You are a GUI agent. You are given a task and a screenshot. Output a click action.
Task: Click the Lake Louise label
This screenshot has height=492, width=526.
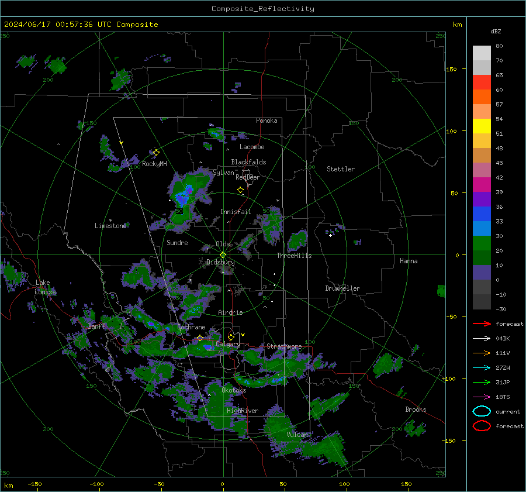pyautogui.click(x=45, y=287)
